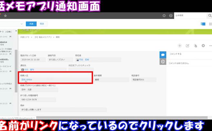
Task: Open the more options ellipsis menu
Action: pyautogui.click(x=210, y=45)
